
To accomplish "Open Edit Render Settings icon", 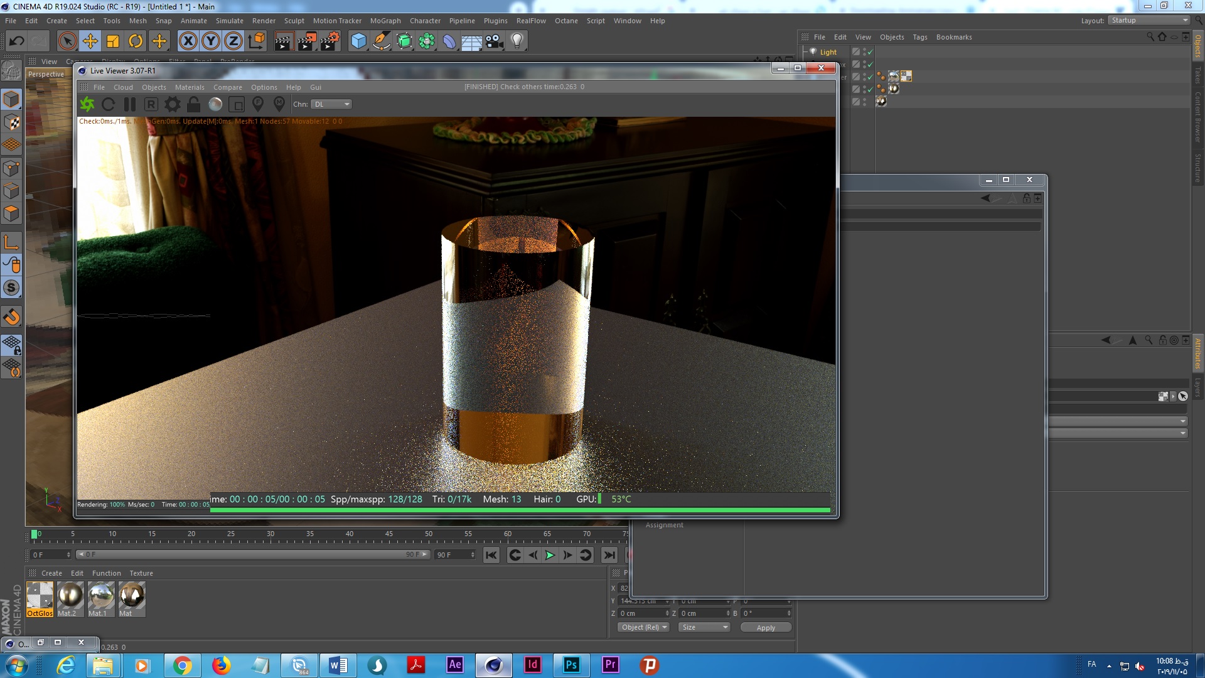I will 330,41.
